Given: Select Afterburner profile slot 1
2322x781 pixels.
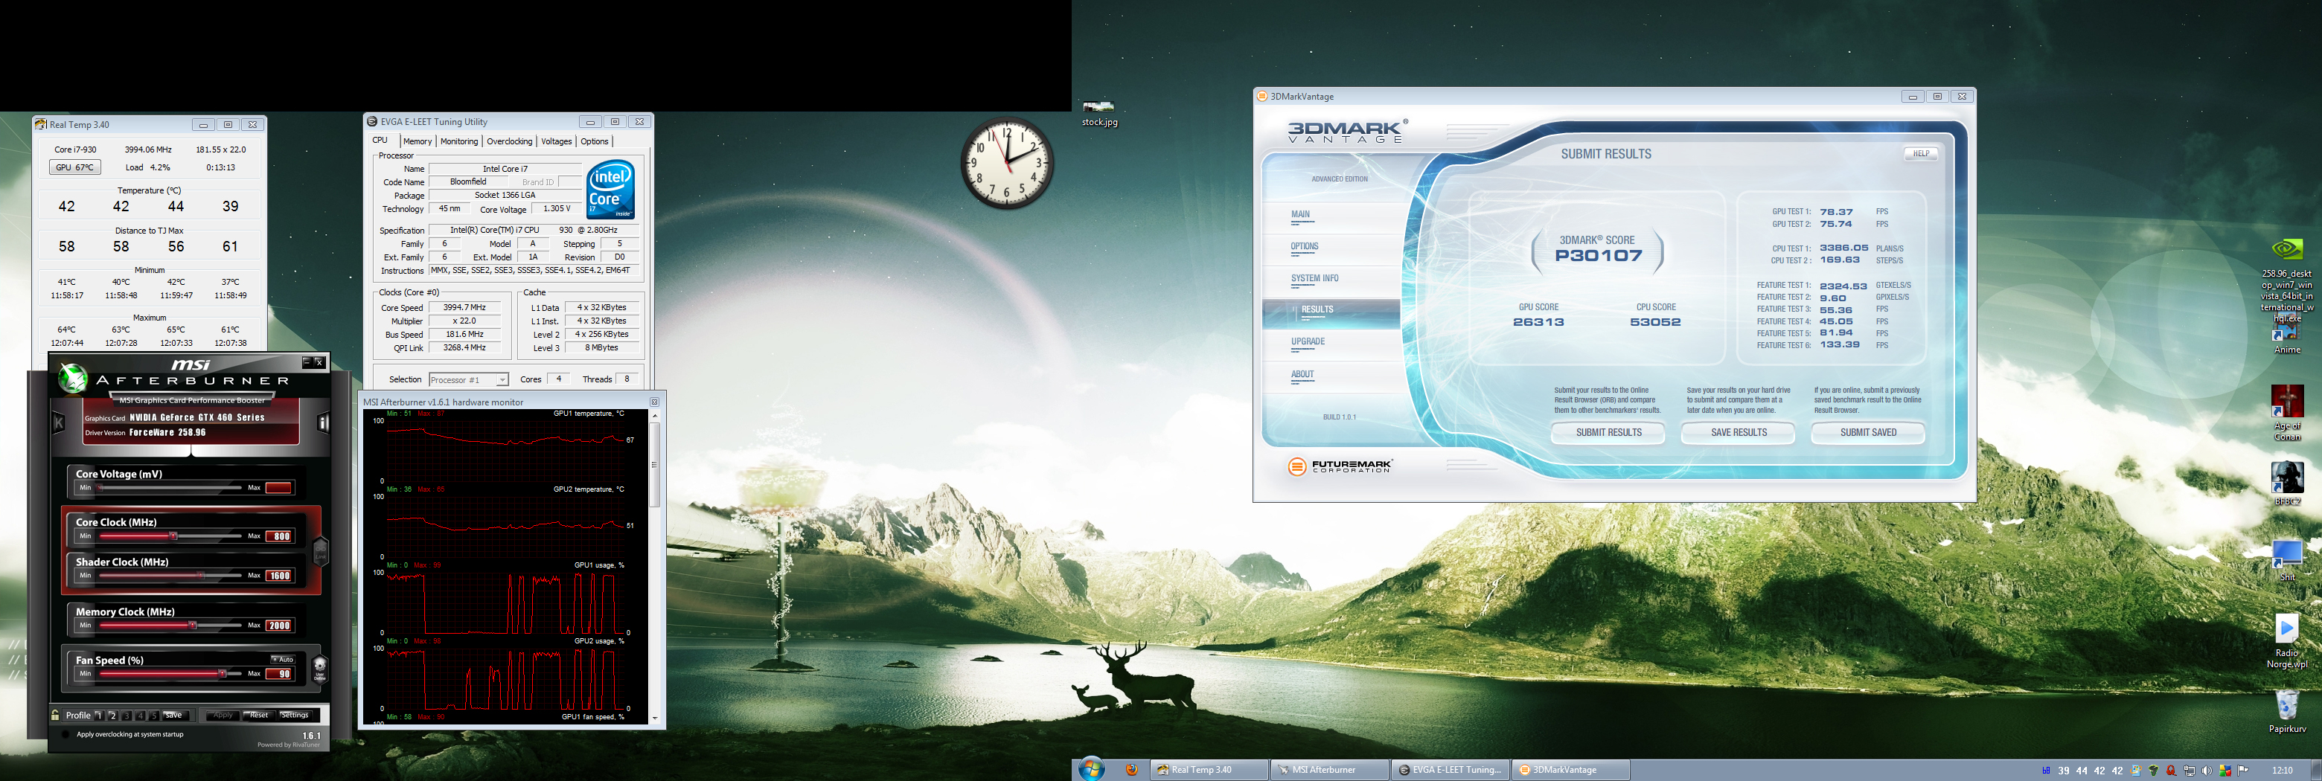Looking at the screenshot, I should tap(99, 716).
